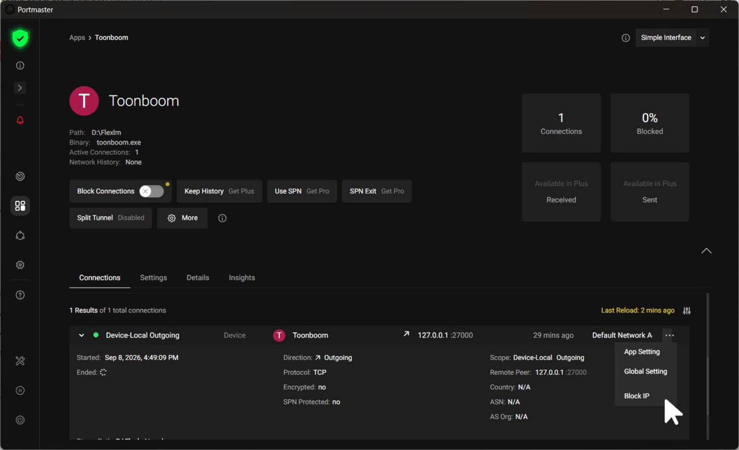The height and width of the screenshot is (450, 739).
Task: Click the info icon next to More
Action: pyautogui.click(x=222, y=218)
